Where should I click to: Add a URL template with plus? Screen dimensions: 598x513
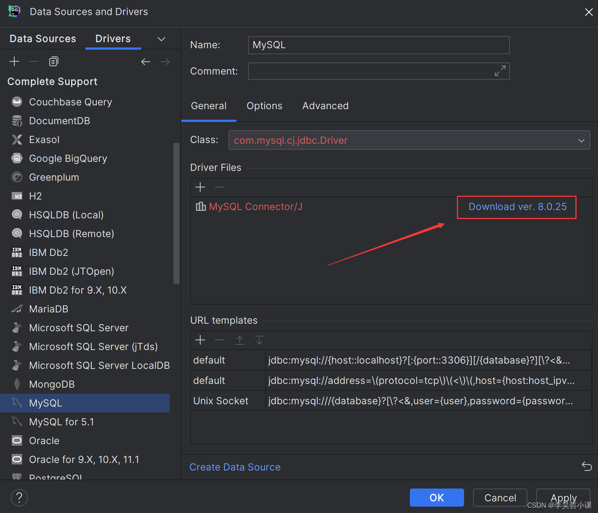[200, 340]
